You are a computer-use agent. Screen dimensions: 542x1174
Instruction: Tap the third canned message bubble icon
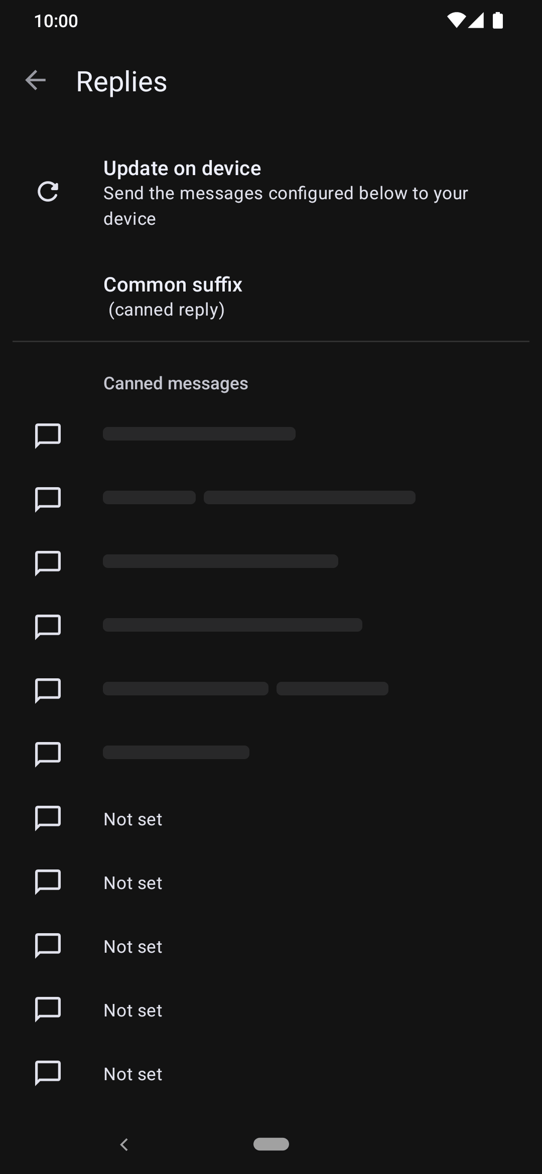(x=48, y=562)
